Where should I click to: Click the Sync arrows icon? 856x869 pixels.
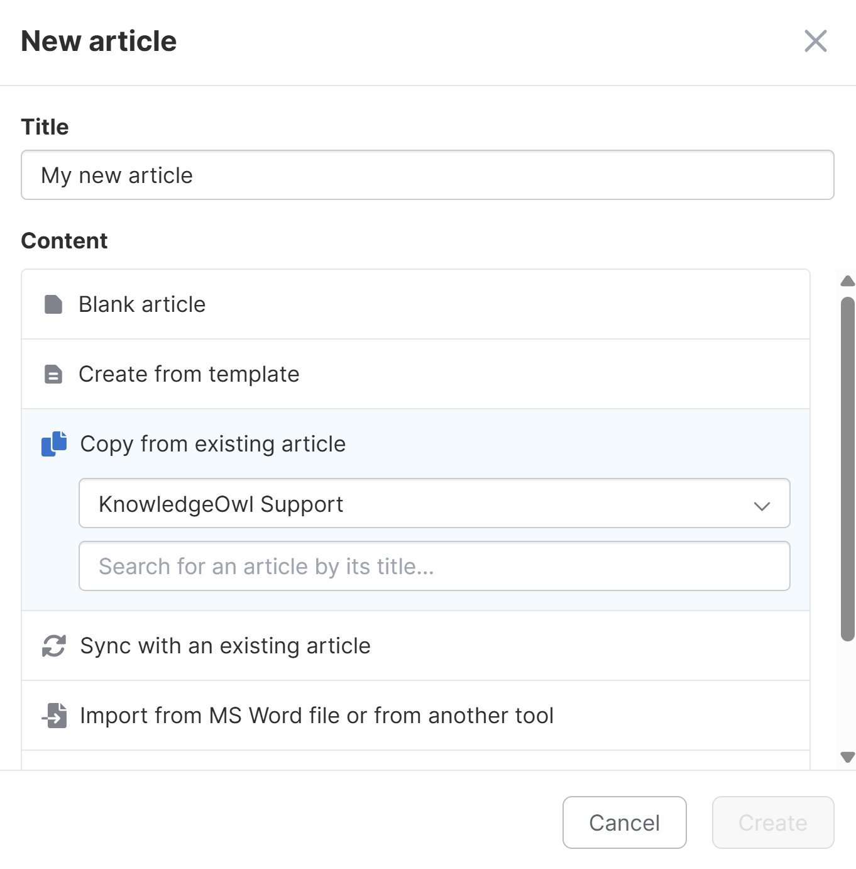[54, 646]
